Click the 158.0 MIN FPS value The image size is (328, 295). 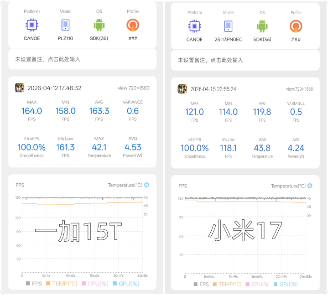pos(66,111)
